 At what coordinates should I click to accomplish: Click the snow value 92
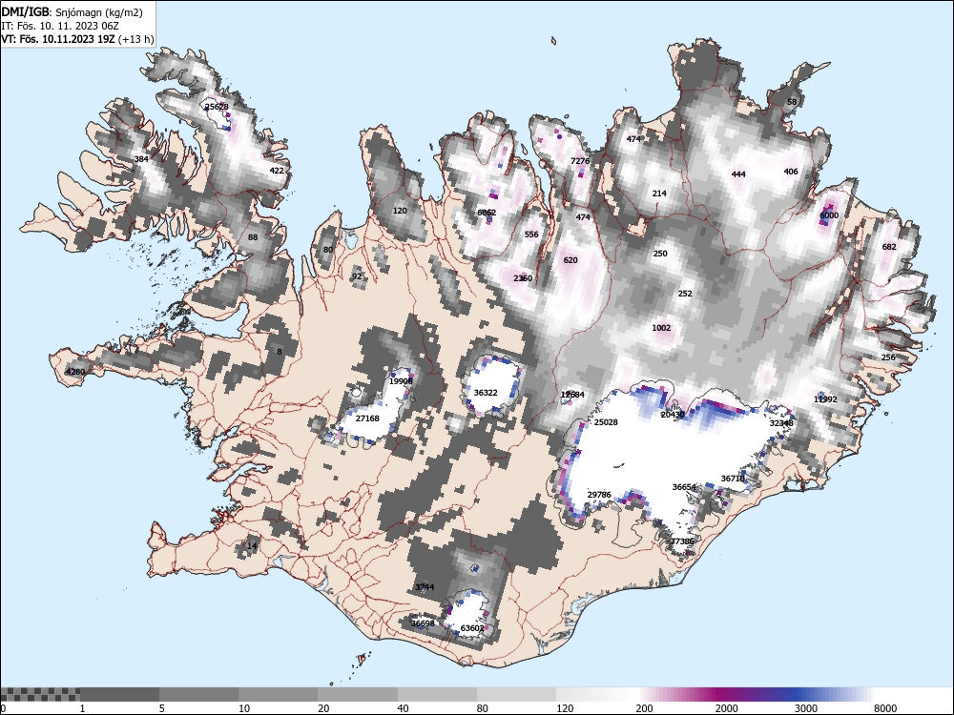tap(357, 276)
